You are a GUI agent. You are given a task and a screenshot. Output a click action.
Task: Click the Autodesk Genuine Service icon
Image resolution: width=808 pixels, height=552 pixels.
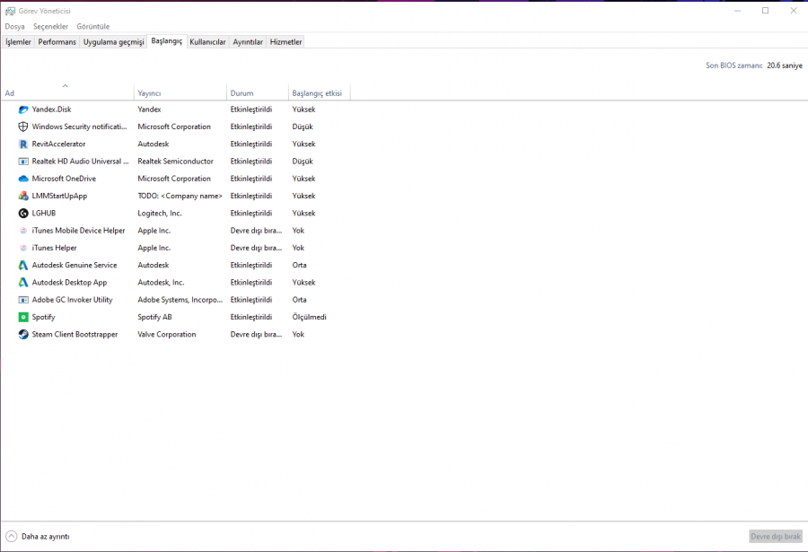click(23, 265)
